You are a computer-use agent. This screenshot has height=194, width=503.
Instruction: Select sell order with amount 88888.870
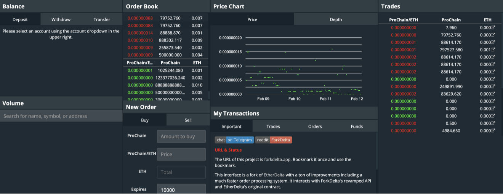(166, 33)
